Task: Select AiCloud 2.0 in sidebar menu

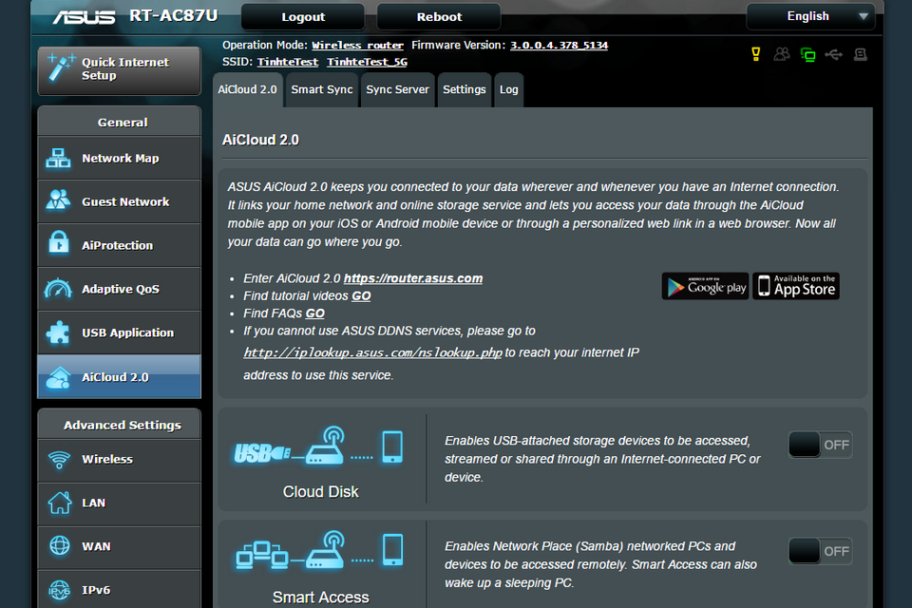Action: pos(120,377)
